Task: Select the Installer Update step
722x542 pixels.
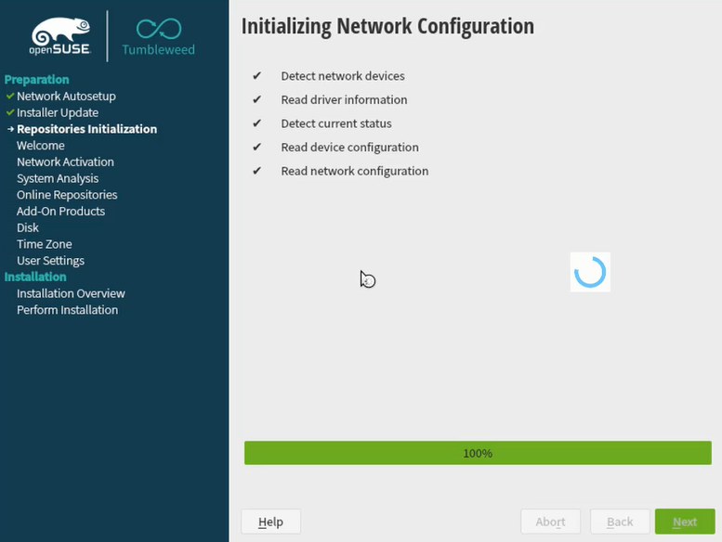Action: click(x=58, y=112)
